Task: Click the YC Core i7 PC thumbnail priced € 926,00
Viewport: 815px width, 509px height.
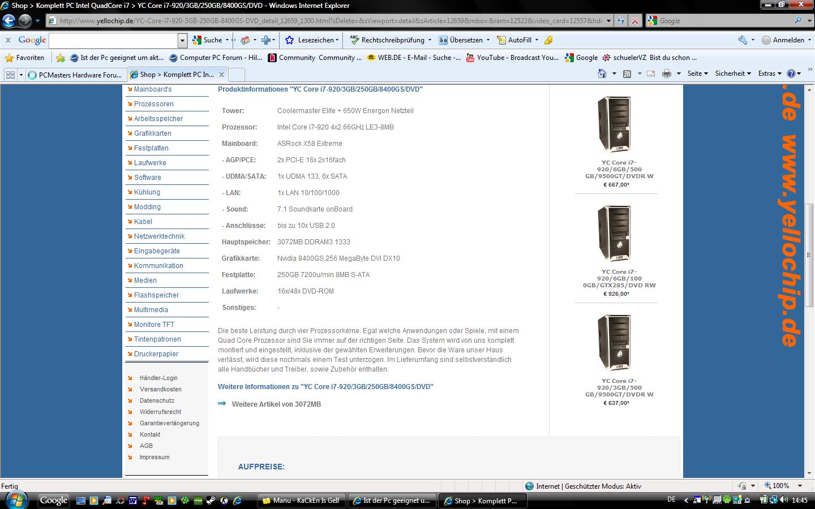Action: click(614, 234)
